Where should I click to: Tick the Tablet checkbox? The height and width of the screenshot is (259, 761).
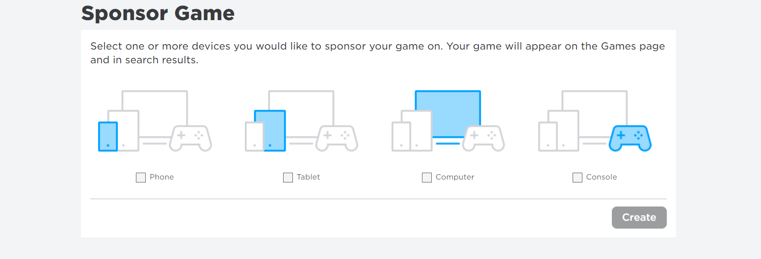[x=288, y=178]
